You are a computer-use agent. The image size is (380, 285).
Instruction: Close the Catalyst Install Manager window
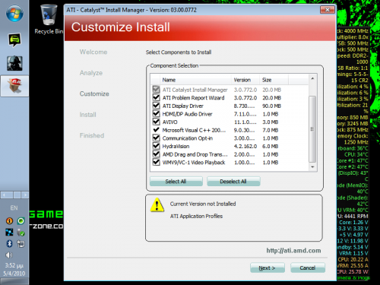[328, 10]
